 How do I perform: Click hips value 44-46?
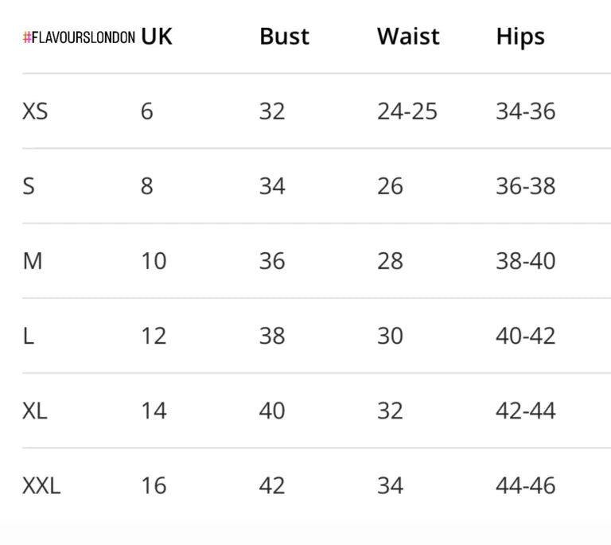526,486
